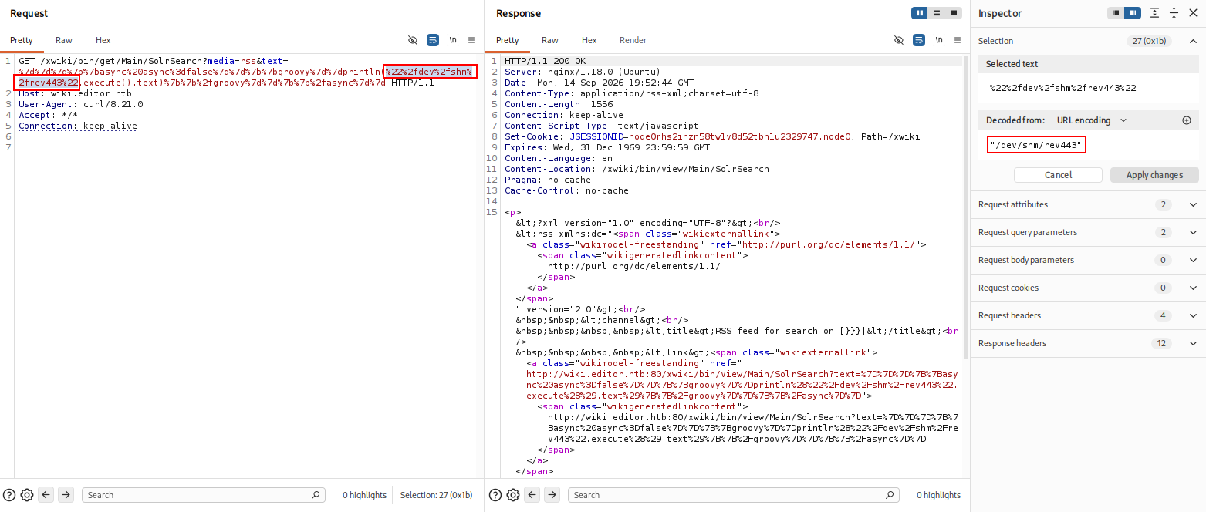Focus the Request panel search field

click(204, 495)
